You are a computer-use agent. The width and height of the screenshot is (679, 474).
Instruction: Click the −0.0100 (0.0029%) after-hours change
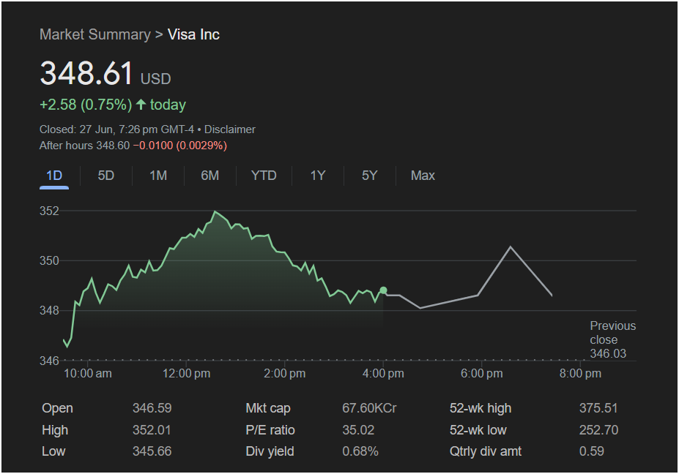(180, 146)
